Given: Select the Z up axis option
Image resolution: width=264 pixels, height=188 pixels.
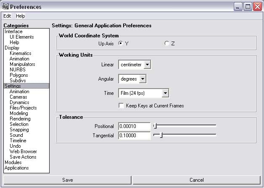Looking at the screenshot, I should [x=167, y=43].
